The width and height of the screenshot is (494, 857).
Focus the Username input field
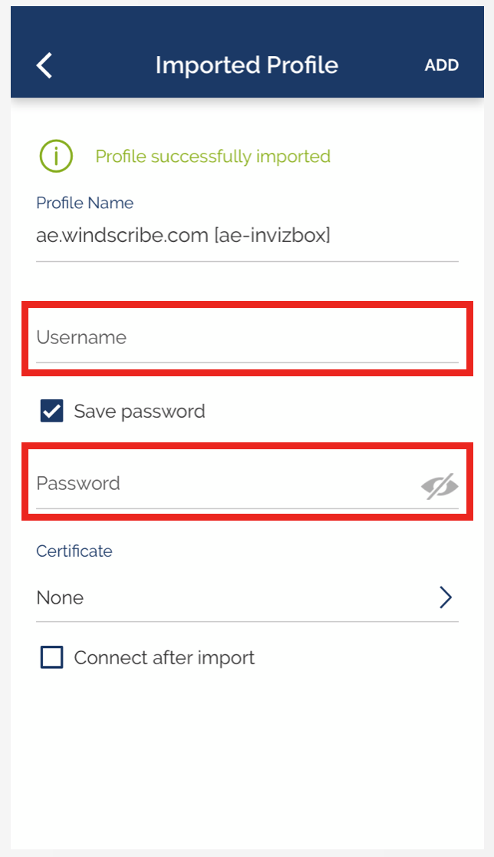tap(245, 338)
